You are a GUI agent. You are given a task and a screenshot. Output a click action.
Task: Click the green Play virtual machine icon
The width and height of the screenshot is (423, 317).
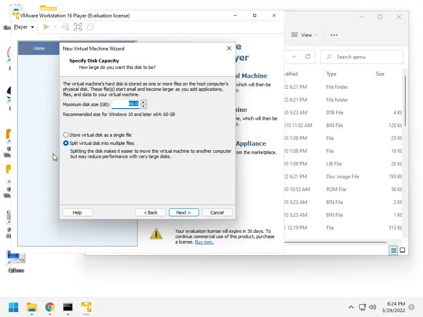(46, 27)
